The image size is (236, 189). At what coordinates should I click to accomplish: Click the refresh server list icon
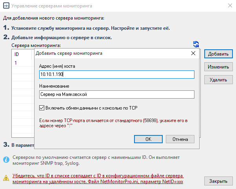pyautogui.click(x=196, y=44)
